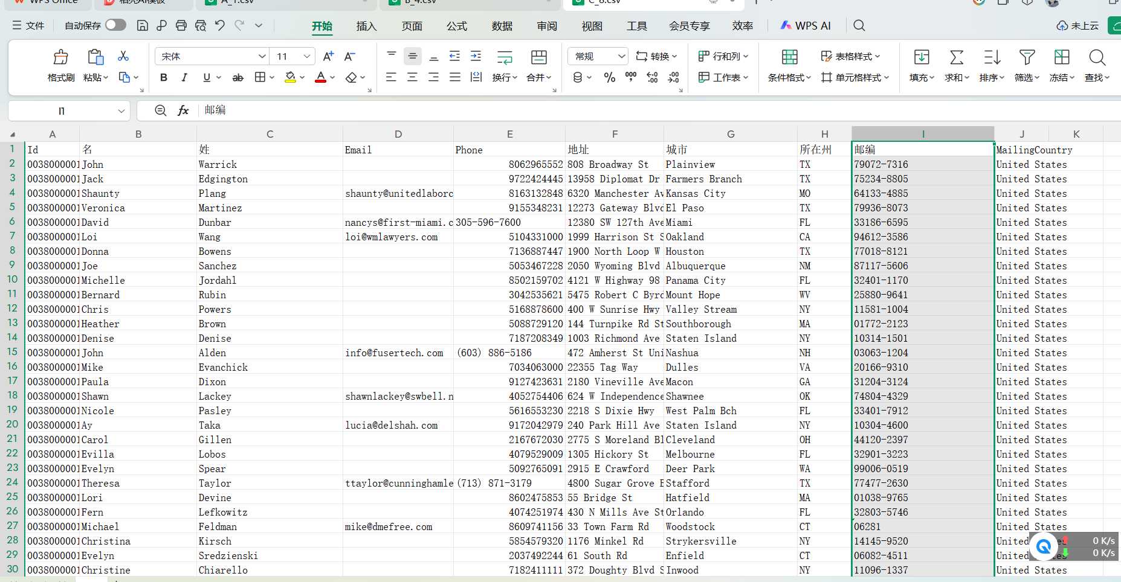This screenshot has height=582, width=1121.
Task: Click the Save icon in quick access bar
Action: tap(143, 25)
